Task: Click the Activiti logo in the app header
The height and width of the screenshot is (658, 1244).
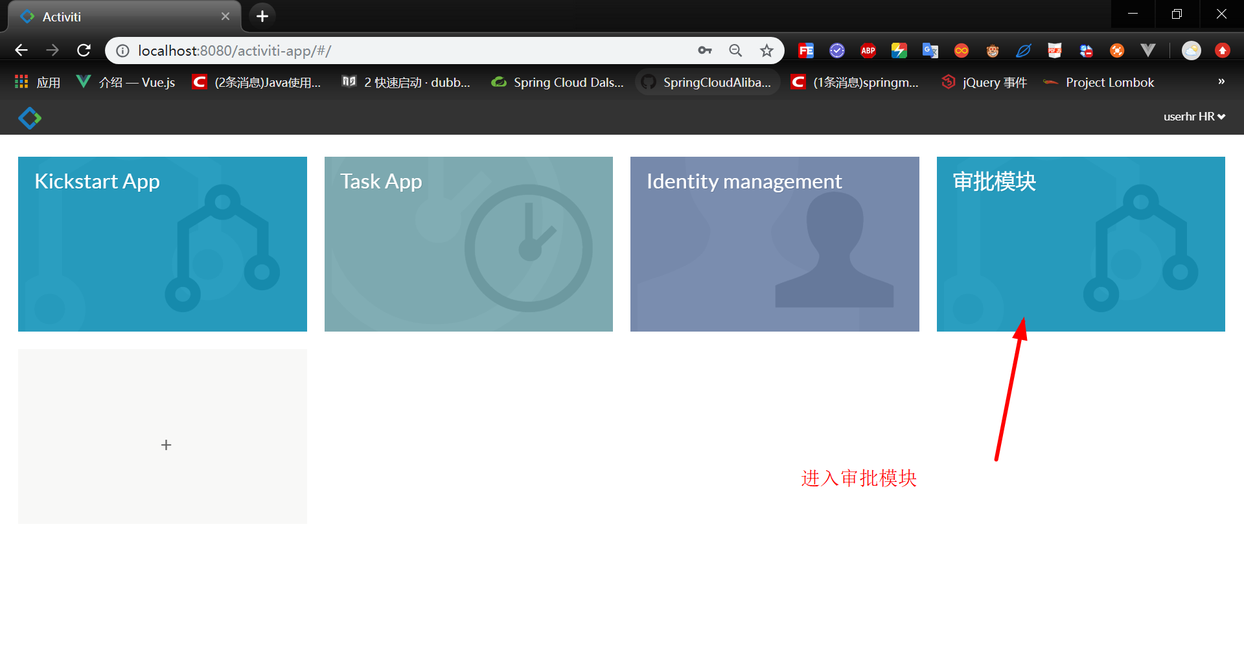Action: click(29, 117)
